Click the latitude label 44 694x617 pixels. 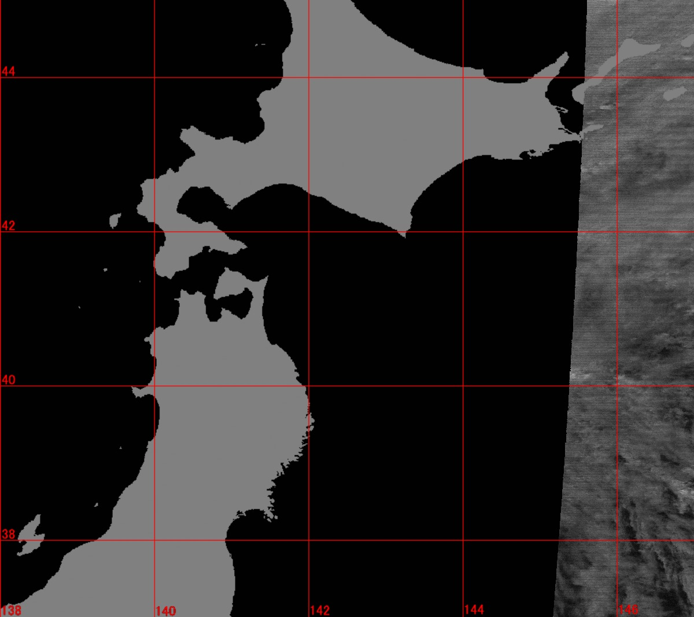(x=8, y=72)
